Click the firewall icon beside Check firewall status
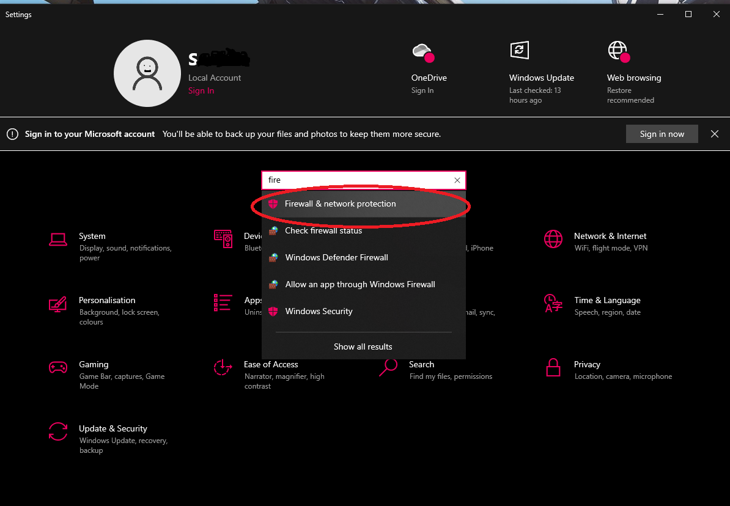The width and height of the screenshot is (730, 506). [273, 230]
